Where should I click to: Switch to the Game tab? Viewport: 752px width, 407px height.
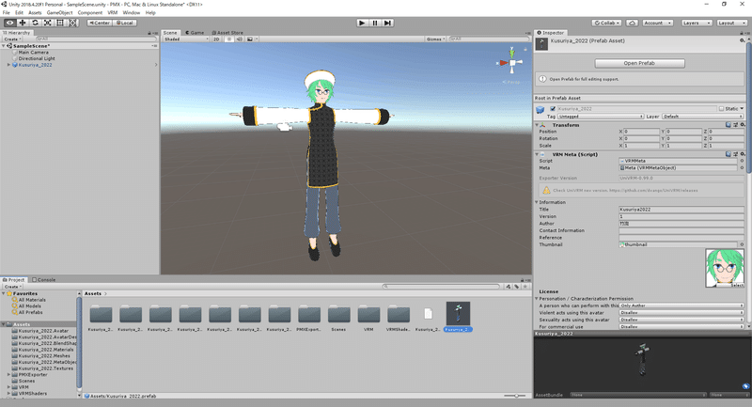tap(195, 33)
